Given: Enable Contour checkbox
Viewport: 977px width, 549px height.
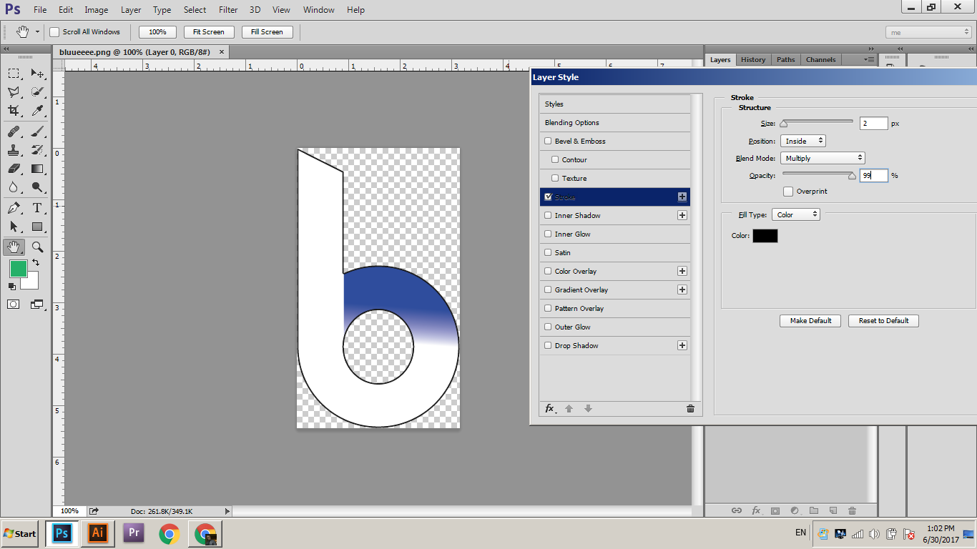Looking at the screenshot, I should (x=555, y=160).
